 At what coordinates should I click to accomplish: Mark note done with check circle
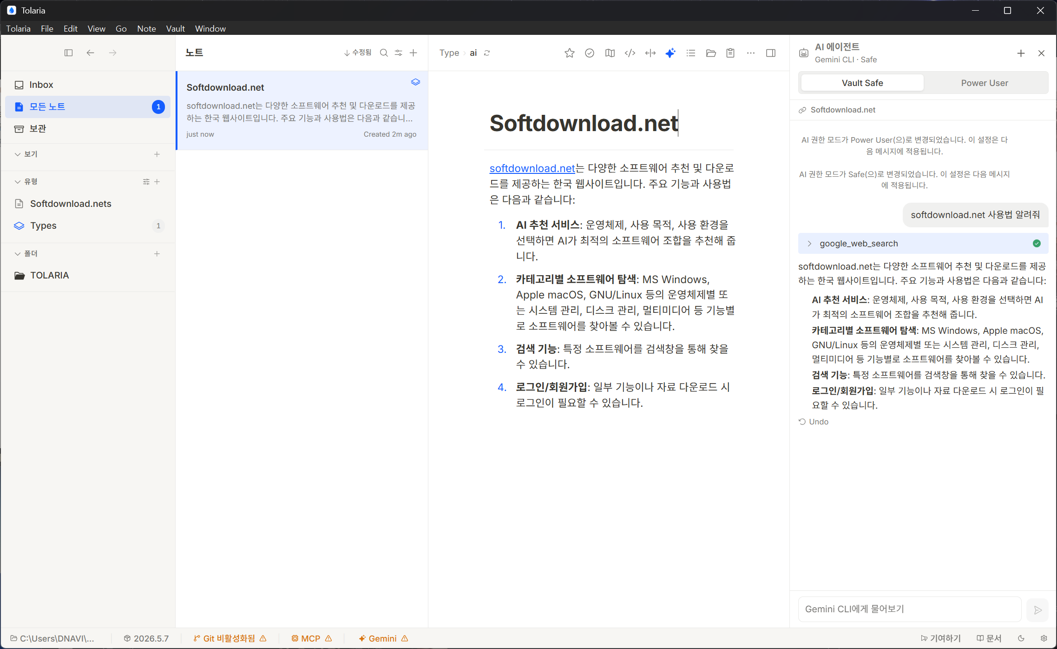[x=590, y=53]
